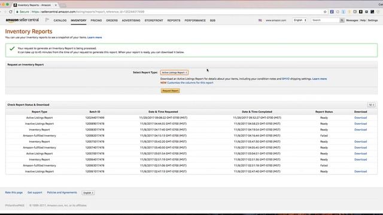Click the www.amazon.com marketplace link

(276, 20)
